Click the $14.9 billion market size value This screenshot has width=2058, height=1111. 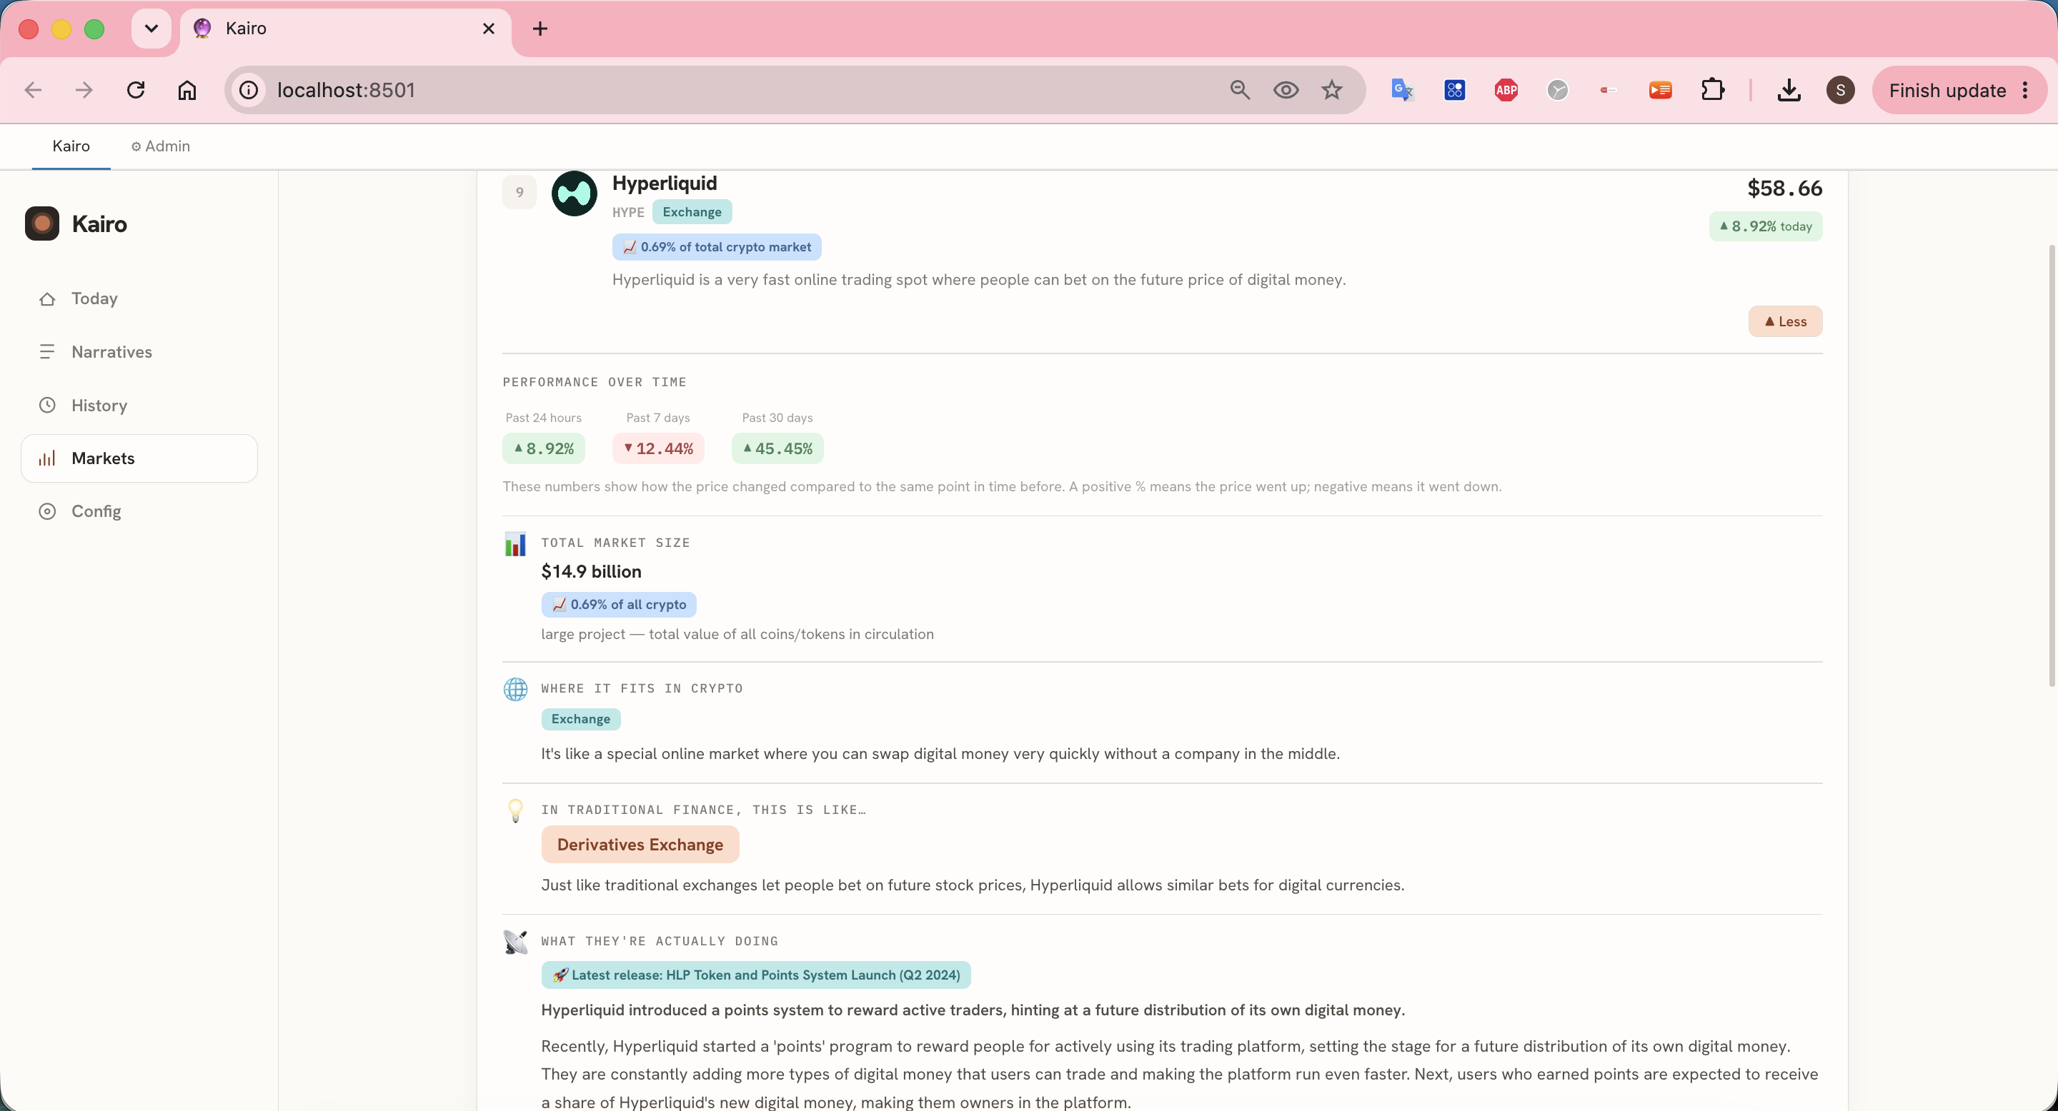[x=591, y=571]
